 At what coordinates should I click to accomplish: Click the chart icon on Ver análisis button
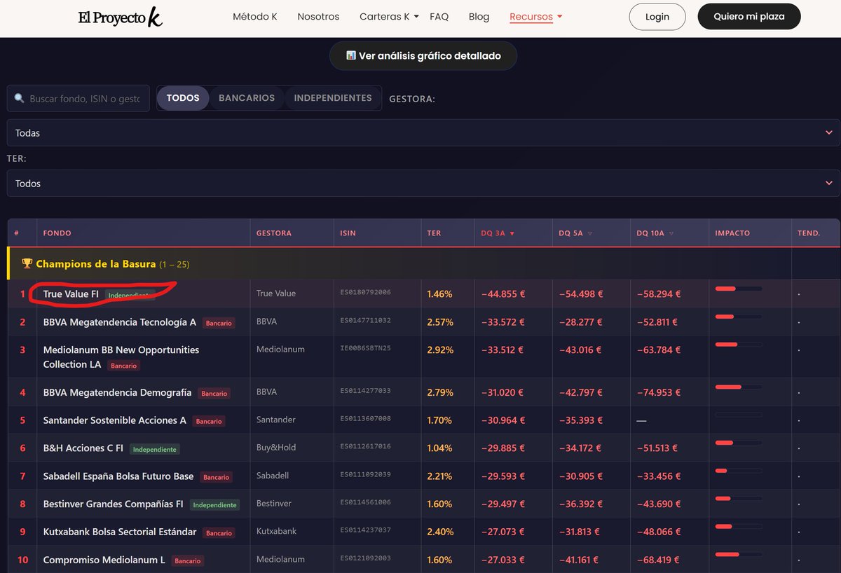[x=351, y=55]
